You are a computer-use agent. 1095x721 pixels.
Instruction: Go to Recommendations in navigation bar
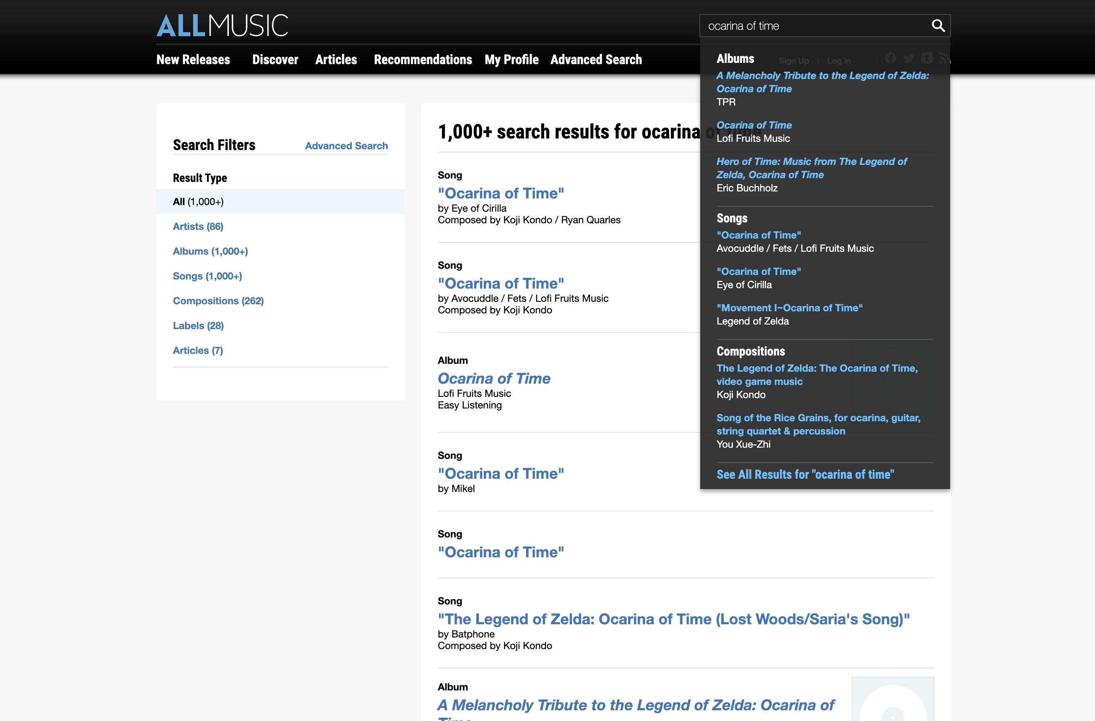coord(423,60)
